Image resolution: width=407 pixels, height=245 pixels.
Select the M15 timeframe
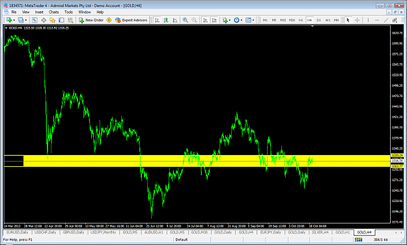click(283, 20)
